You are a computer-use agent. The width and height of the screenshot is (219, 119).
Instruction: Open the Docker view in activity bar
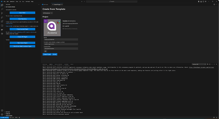(x=2, y=29)
